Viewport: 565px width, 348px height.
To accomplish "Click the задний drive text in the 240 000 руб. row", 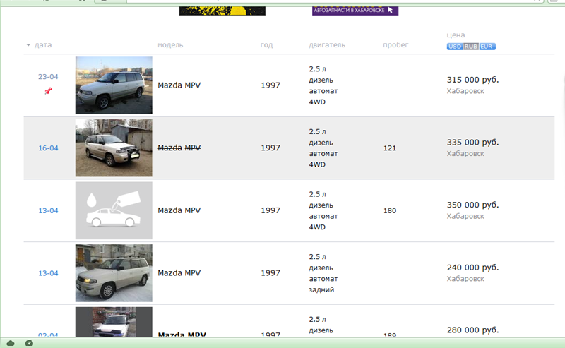I will coord(321,289).
